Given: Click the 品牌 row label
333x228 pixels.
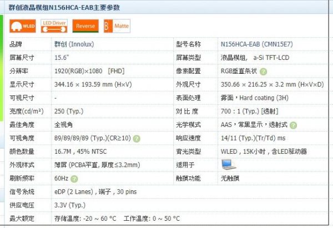Looking at the screenshot, I should coord(16,44).
